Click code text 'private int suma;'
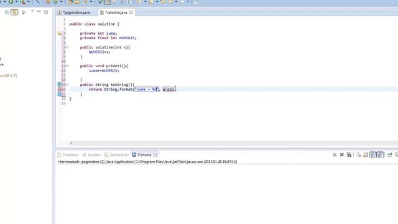The height and width of the screenshot is (224, 398). (x=98, y=33)
